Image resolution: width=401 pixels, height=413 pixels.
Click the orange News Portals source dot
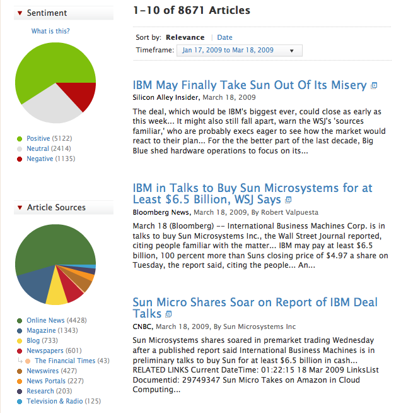(x=20, y=381)
